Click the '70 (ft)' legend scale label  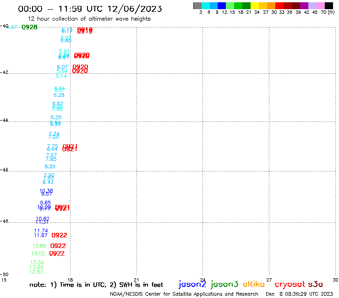(328, 12)
